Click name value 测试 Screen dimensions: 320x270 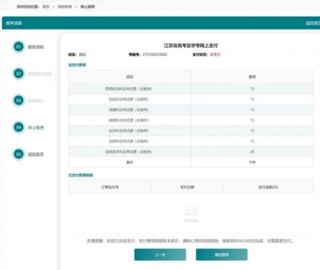(x=82, y=54)
